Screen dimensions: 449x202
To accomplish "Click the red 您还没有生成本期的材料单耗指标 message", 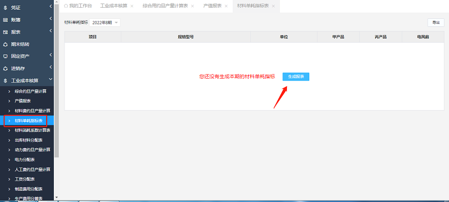I will [x=237, y=77].
